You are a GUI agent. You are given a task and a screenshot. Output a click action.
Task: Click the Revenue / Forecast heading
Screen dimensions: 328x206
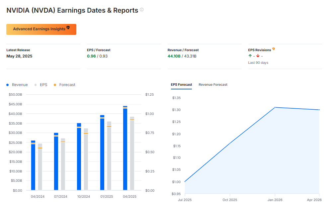click(x=183, y=50)
